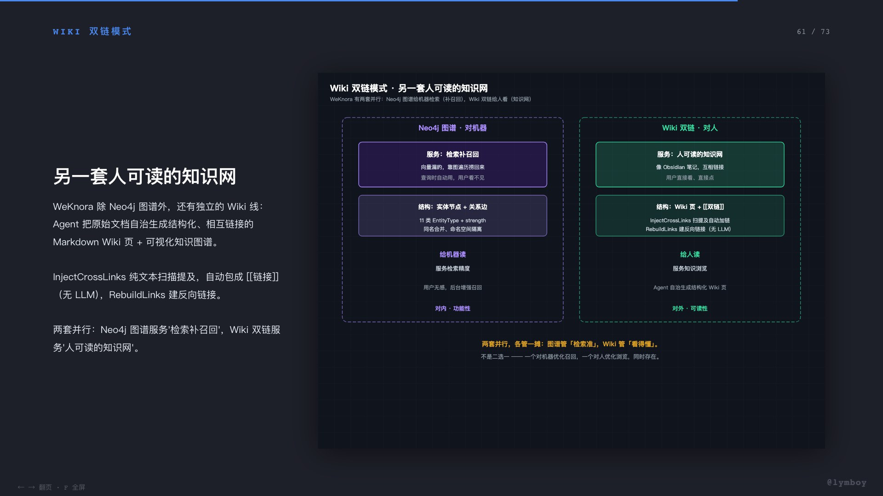Click the "结构：实体节点 + 关系边" card title
This screenshot has width=883, height=496.
pos(453,207)
